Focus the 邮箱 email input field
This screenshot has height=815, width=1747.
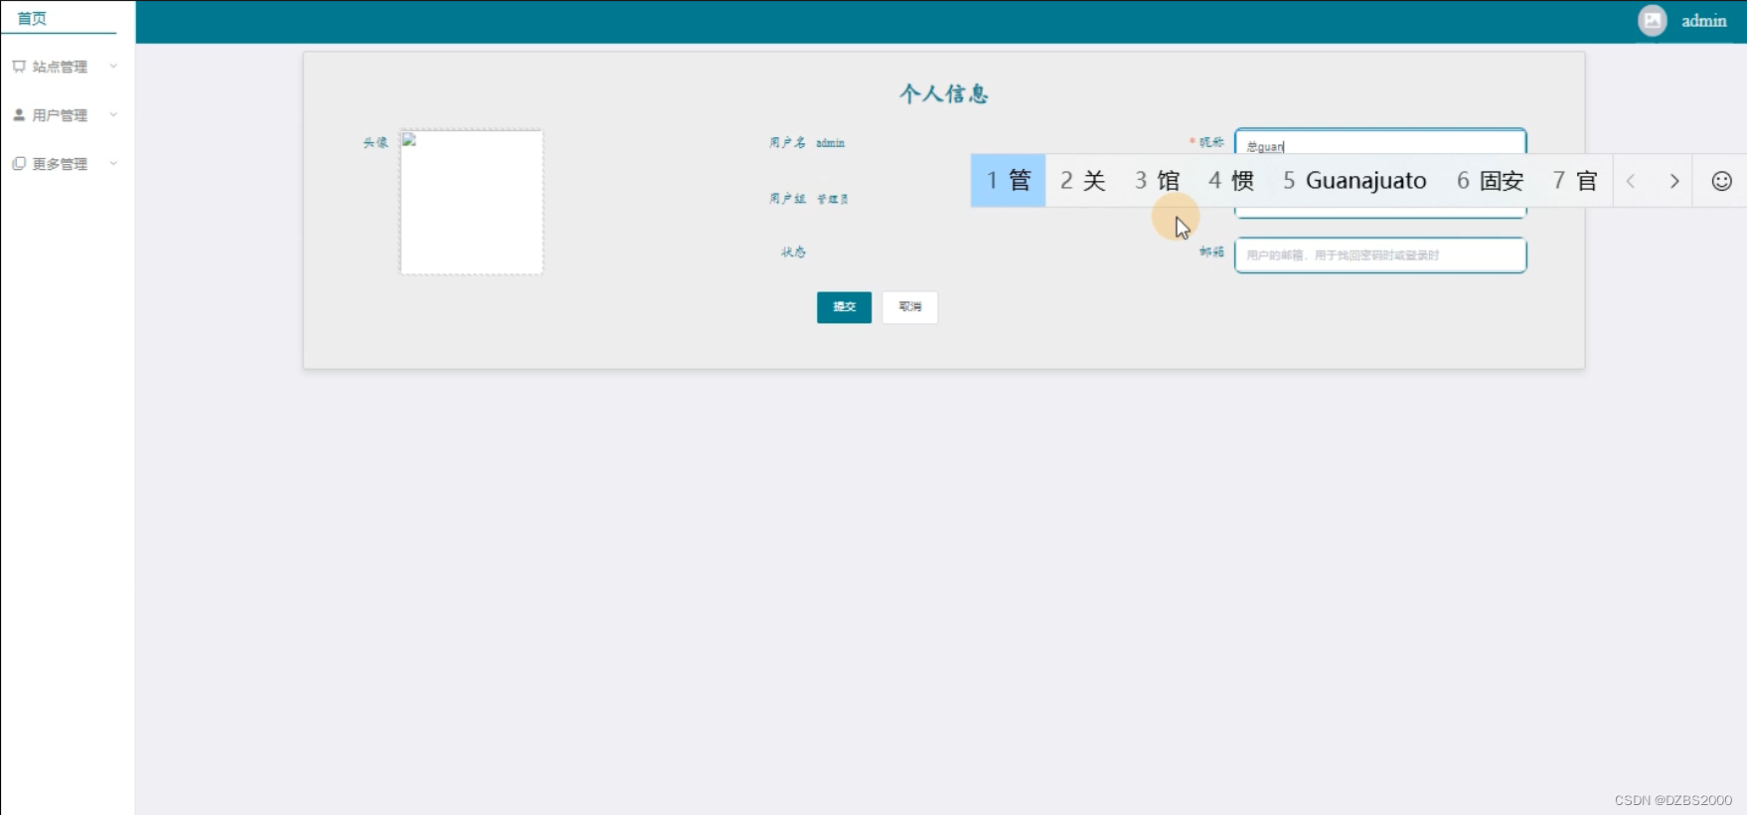1380,255
